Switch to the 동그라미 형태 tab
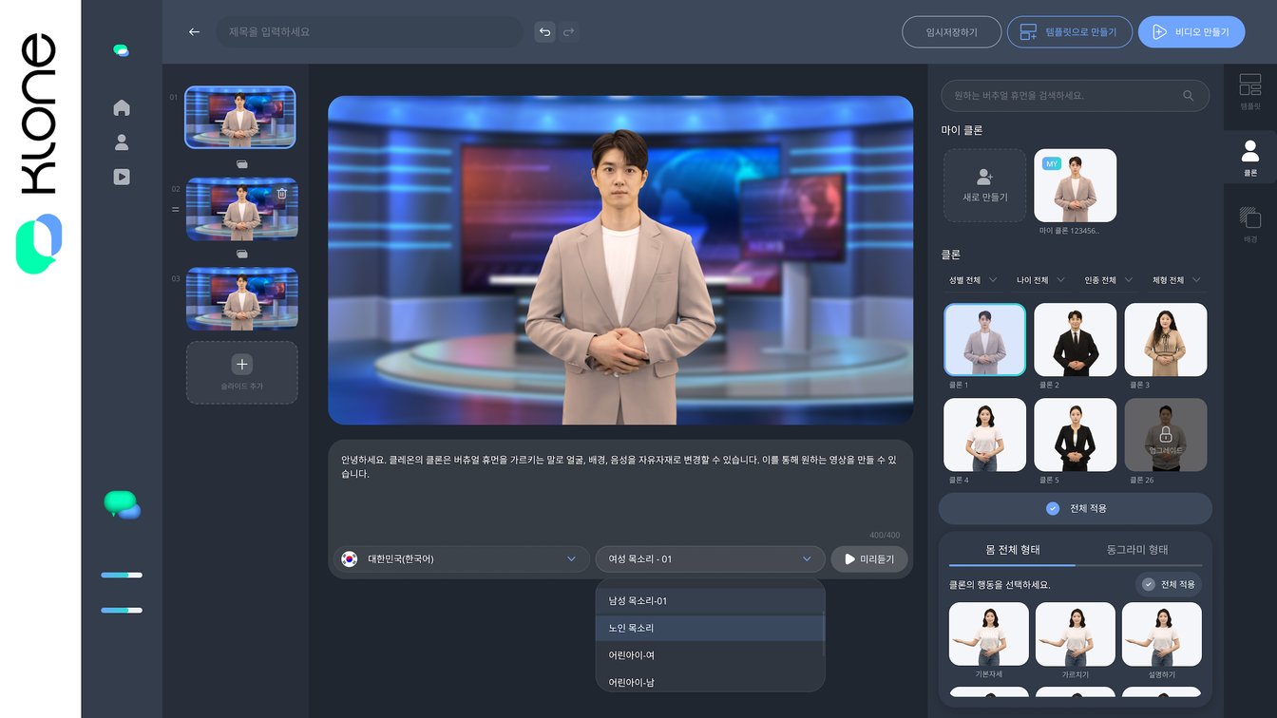Viewport: 1277px width, 718px height. pos(1136,550)
